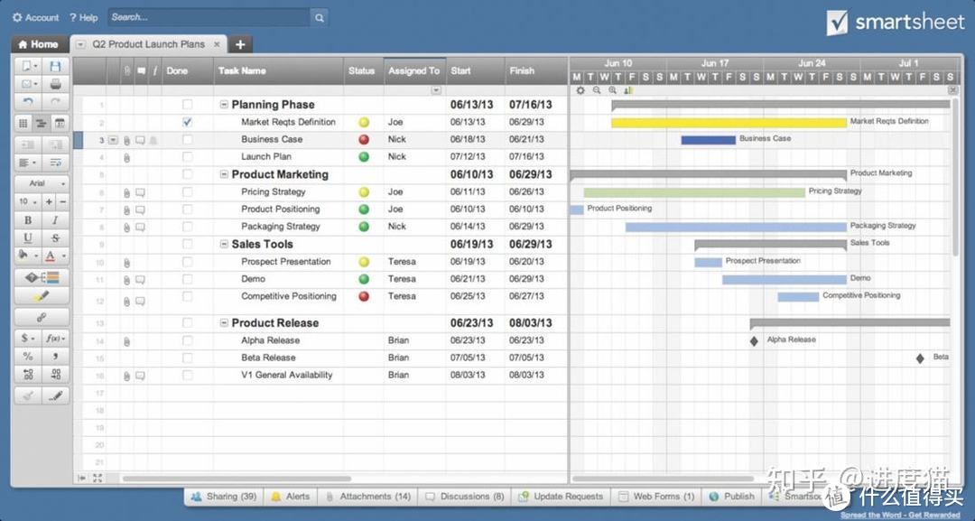Screen dimensions: 975x521
Task: Check Done box for Launch Plan
Action: (187, 157)
